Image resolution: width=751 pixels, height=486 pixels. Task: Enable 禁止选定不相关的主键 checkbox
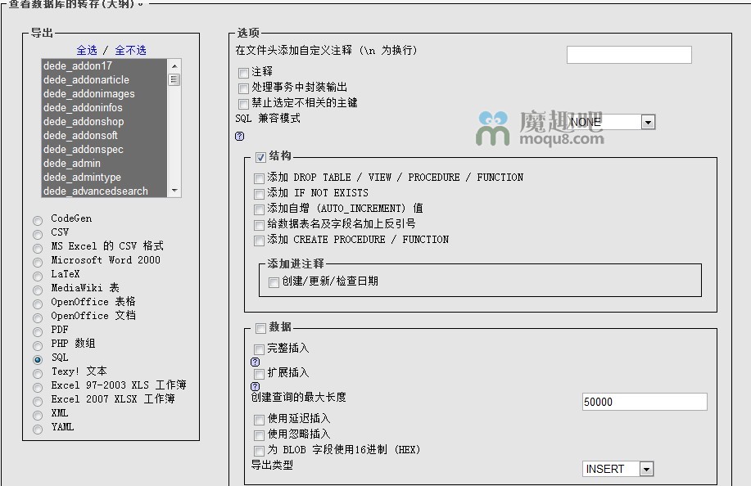click(x=243, y=104)
